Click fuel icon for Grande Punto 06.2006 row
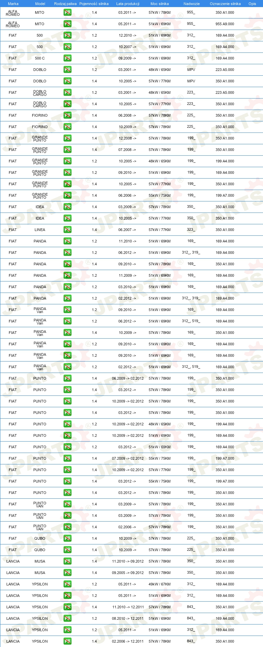 (x=67, y=195)
